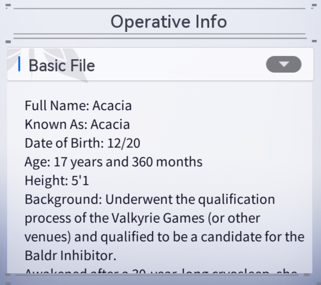Click the bottom-right corner dash mark

click(313, 275)
